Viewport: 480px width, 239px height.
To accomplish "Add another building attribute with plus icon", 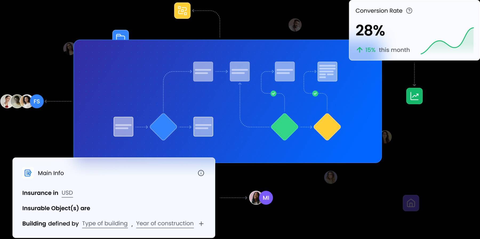I will pos(201,224).
